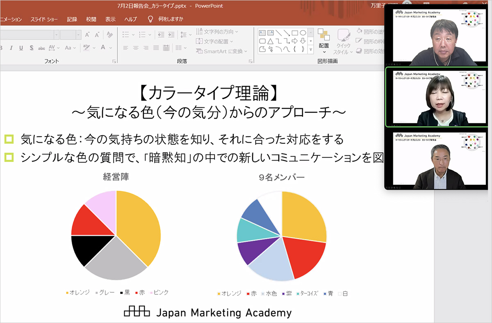
Task: Open character spacing options
Action: 54,48
